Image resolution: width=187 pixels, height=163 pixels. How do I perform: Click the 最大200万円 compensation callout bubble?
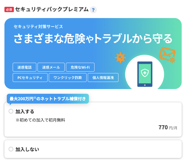(x=48, y=99)
